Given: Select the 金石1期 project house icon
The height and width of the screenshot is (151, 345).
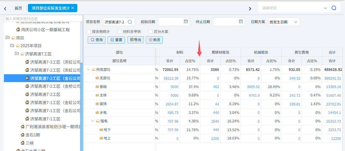Looking at the screenshot, I should click(23, 135).
